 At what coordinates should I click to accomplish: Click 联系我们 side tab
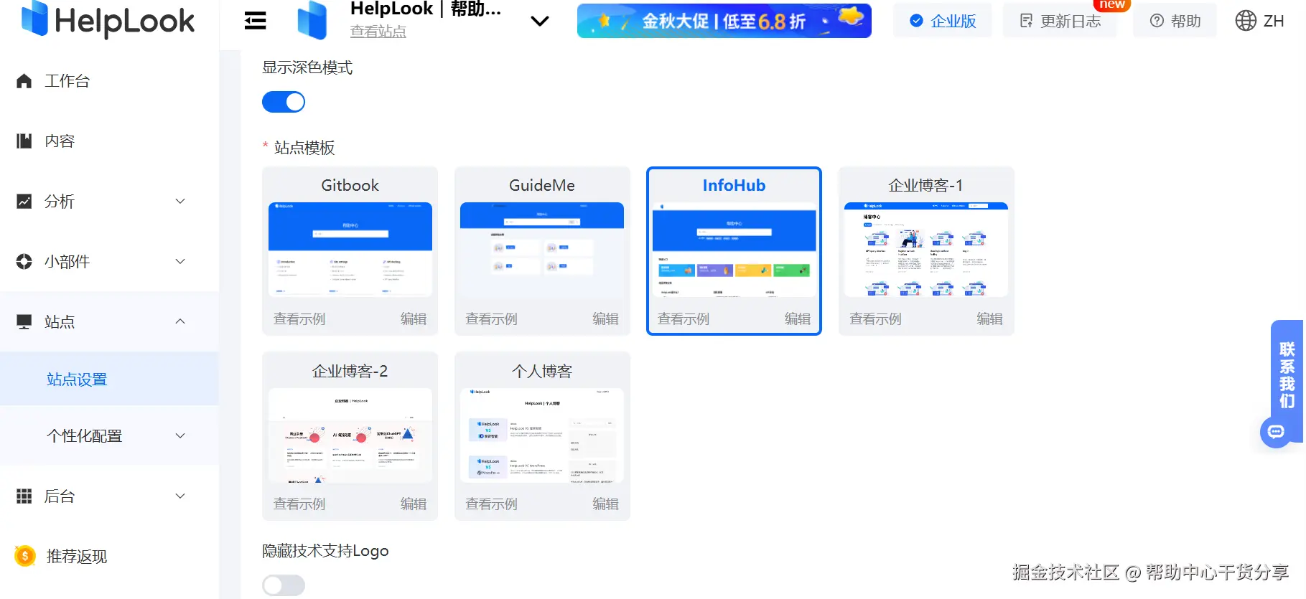[1287, 374]
